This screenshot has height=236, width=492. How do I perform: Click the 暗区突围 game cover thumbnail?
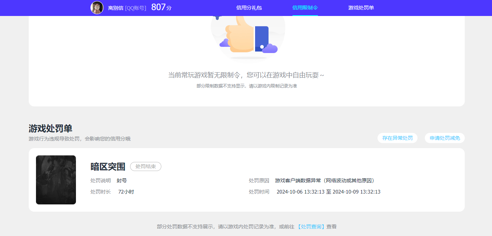(56, 180)
